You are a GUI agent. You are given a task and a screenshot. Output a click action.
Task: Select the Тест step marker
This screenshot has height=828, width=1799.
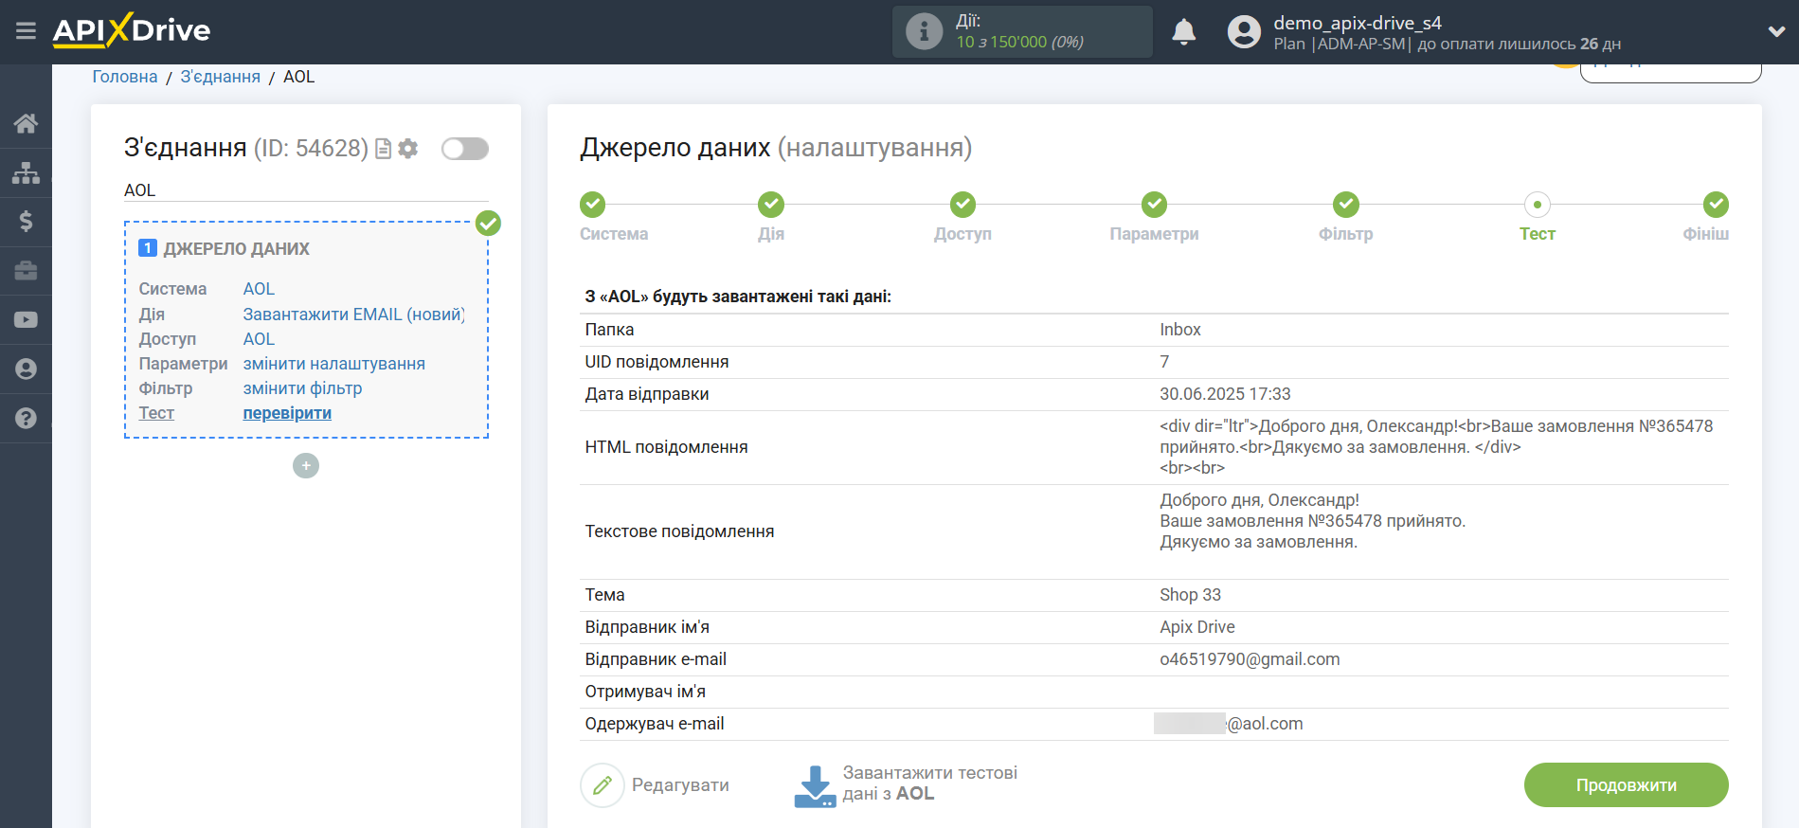point(1537,204)
